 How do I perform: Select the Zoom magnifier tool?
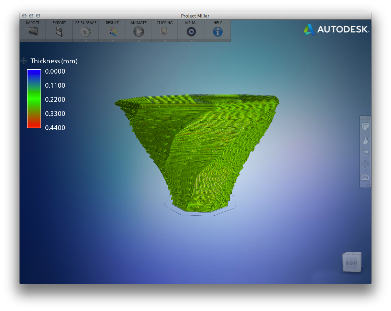point(365,150)
